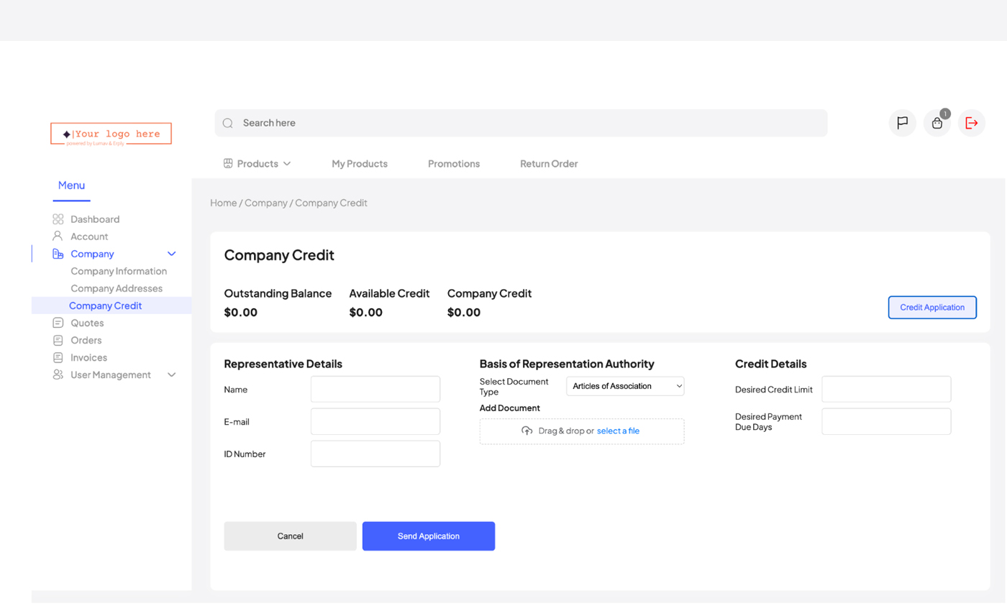Click the ID Number input field

pyautogui.click(x=375, y=454)
